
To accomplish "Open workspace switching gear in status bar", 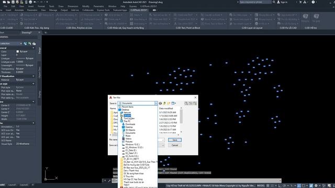I will [x=316, y=186].
